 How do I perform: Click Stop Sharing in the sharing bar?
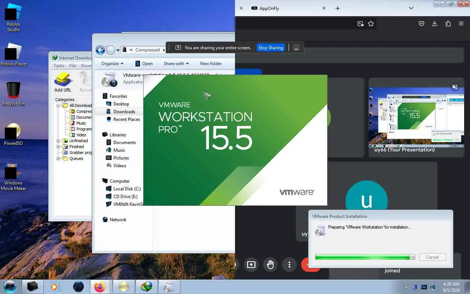271,48
